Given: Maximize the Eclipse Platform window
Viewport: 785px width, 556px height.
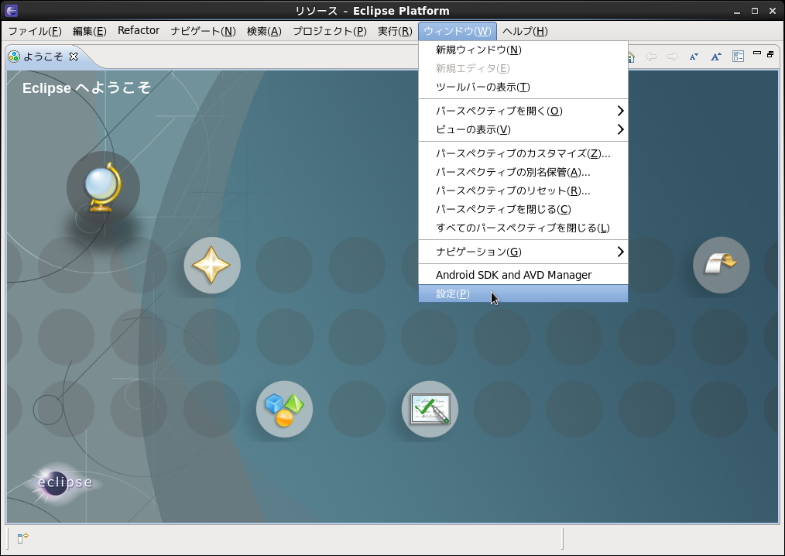Looking at the screenshot, I should pos(755,11).
